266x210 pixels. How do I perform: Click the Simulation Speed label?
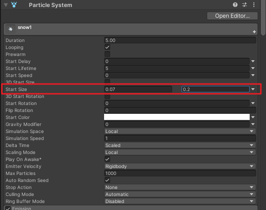tap(25, 138)
